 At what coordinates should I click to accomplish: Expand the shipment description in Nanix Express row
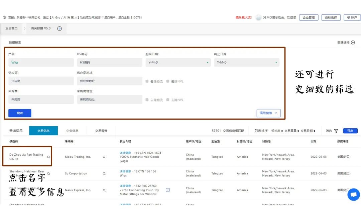tap(168, 190)
